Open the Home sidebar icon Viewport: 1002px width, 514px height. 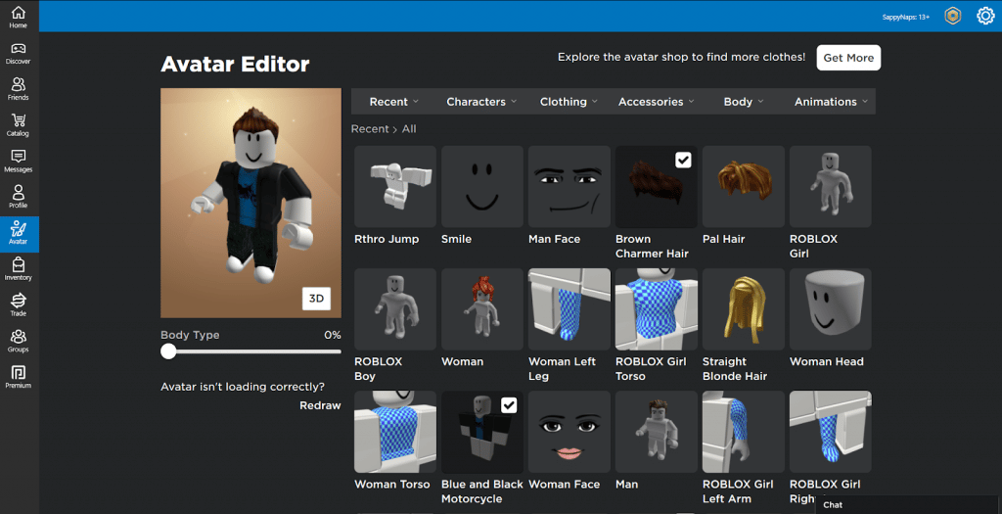[18, 17]
